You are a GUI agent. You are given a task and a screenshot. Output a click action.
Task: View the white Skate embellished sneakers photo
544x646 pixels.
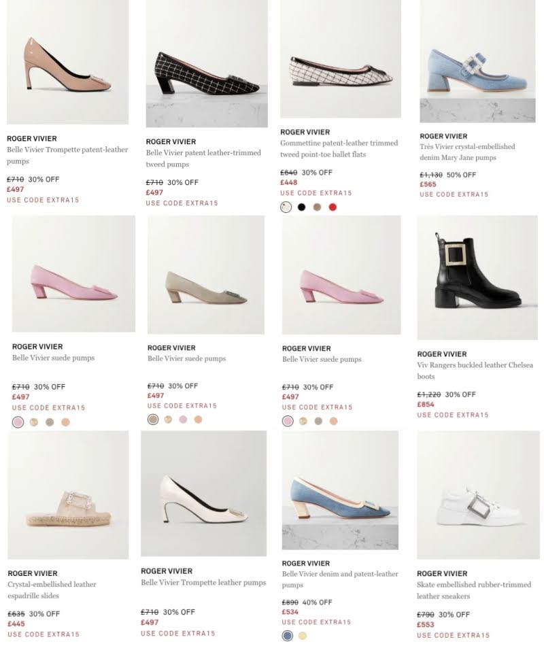(x=478, y=495)
